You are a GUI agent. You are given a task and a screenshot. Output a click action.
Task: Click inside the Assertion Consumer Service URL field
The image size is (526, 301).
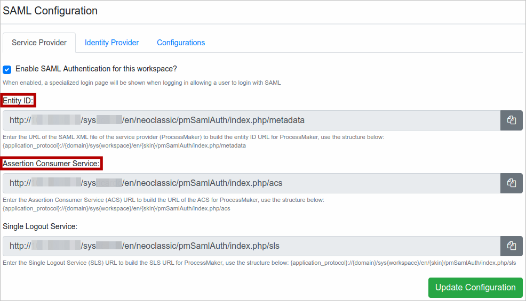(251, 183)
